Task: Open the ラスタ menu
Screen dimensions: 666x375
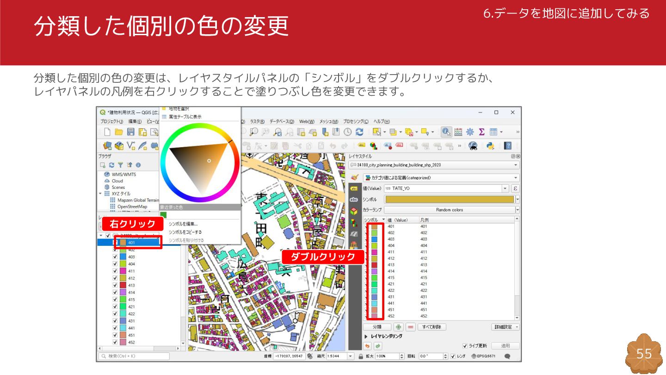Action: click(x=258, y=121)
